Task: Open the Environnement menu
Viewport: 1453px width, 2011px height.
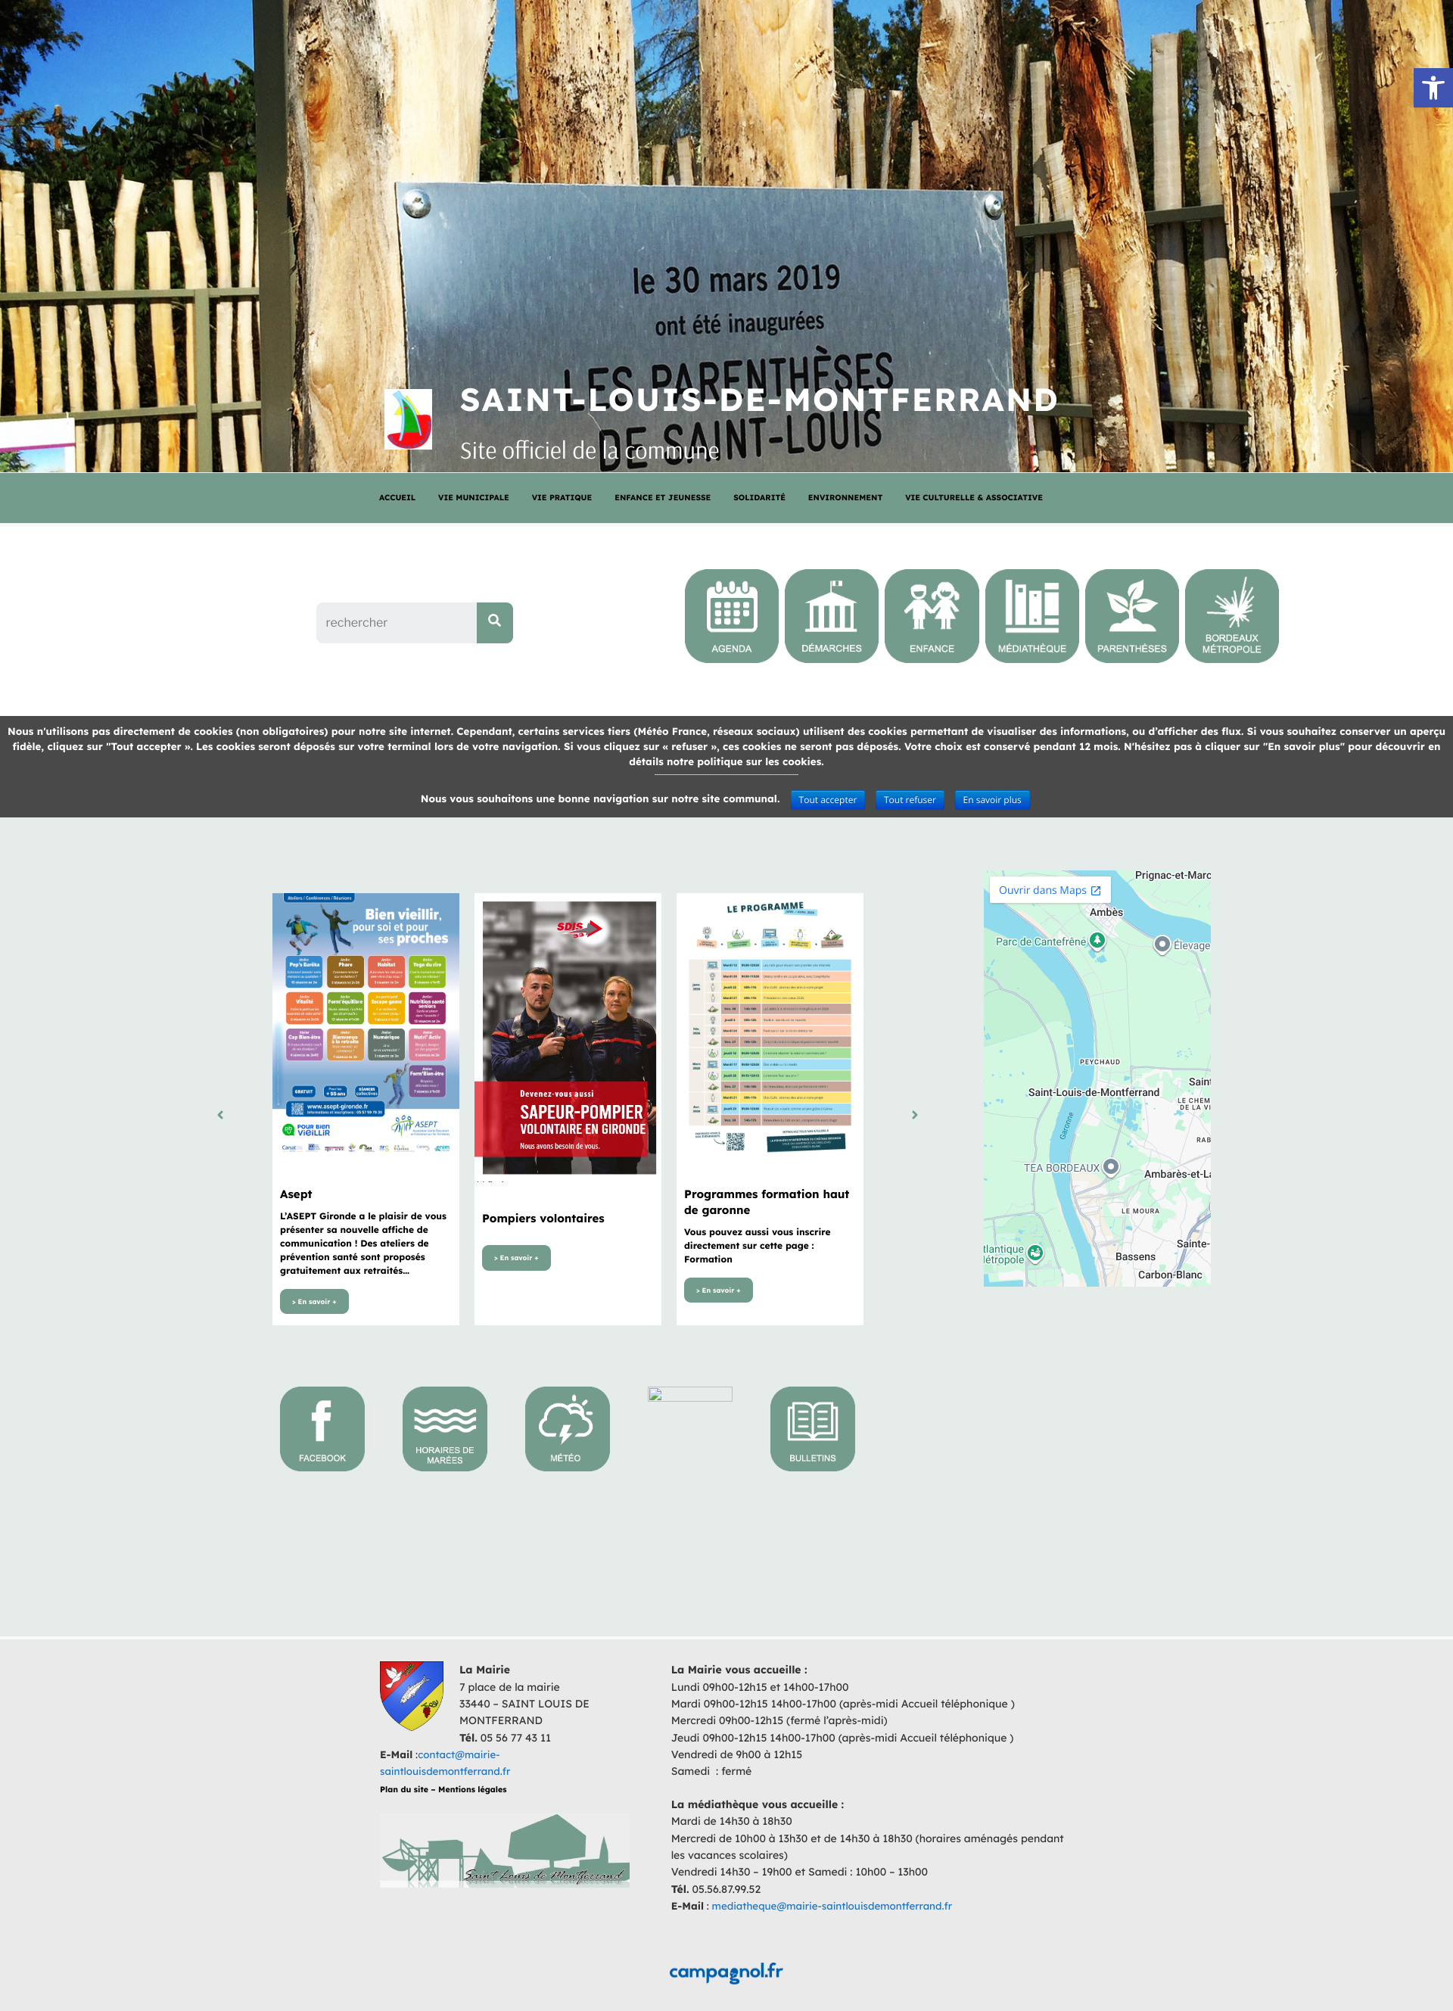Action: (845, 497)
